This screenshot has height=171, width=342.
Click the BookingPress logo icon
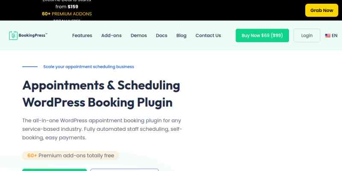click(13, 35)
